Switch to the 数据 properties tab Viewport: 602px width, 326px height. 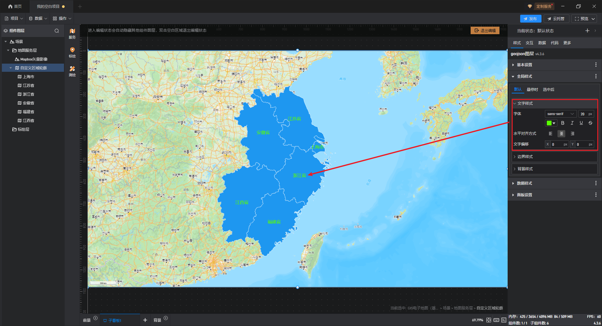[542, 43]
